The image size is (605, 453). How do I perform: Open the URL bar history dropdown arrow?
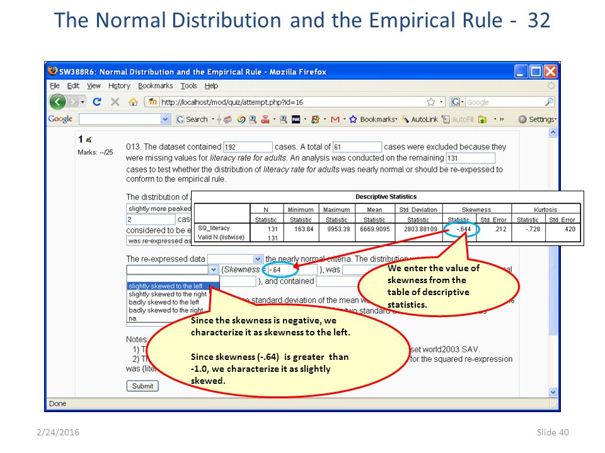click(441, 102)
